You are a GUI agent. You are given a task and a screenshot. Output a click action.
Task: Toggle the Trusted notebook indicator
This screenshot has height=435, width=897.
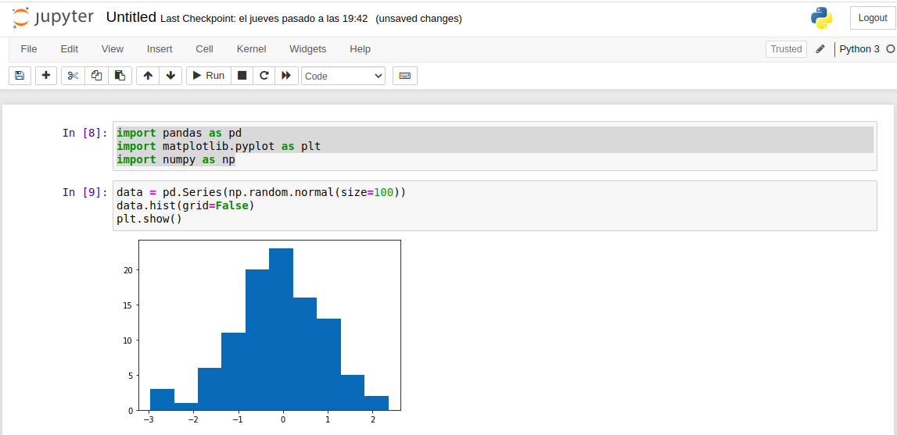[x=786, y=49]
